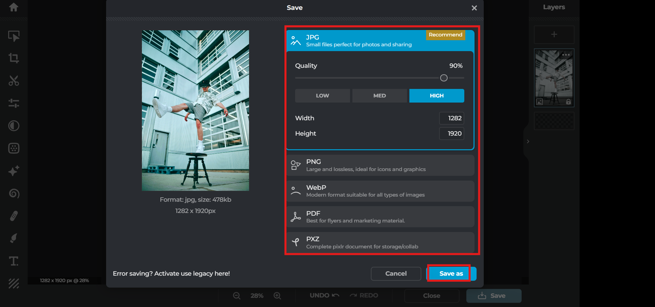Click the Save as button
Image resolution: width=655 pixels, height=307 pixels.
(451, 274)
